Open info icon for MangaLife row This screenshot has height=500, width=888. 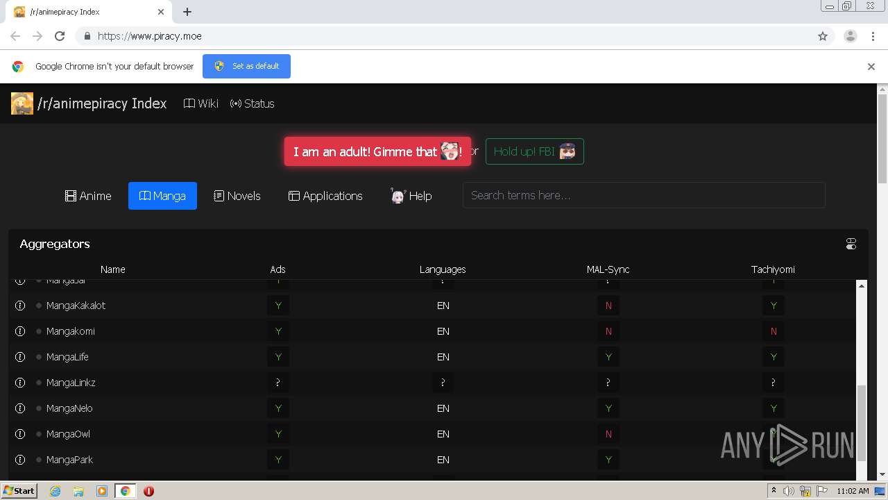tap(20, 357)
